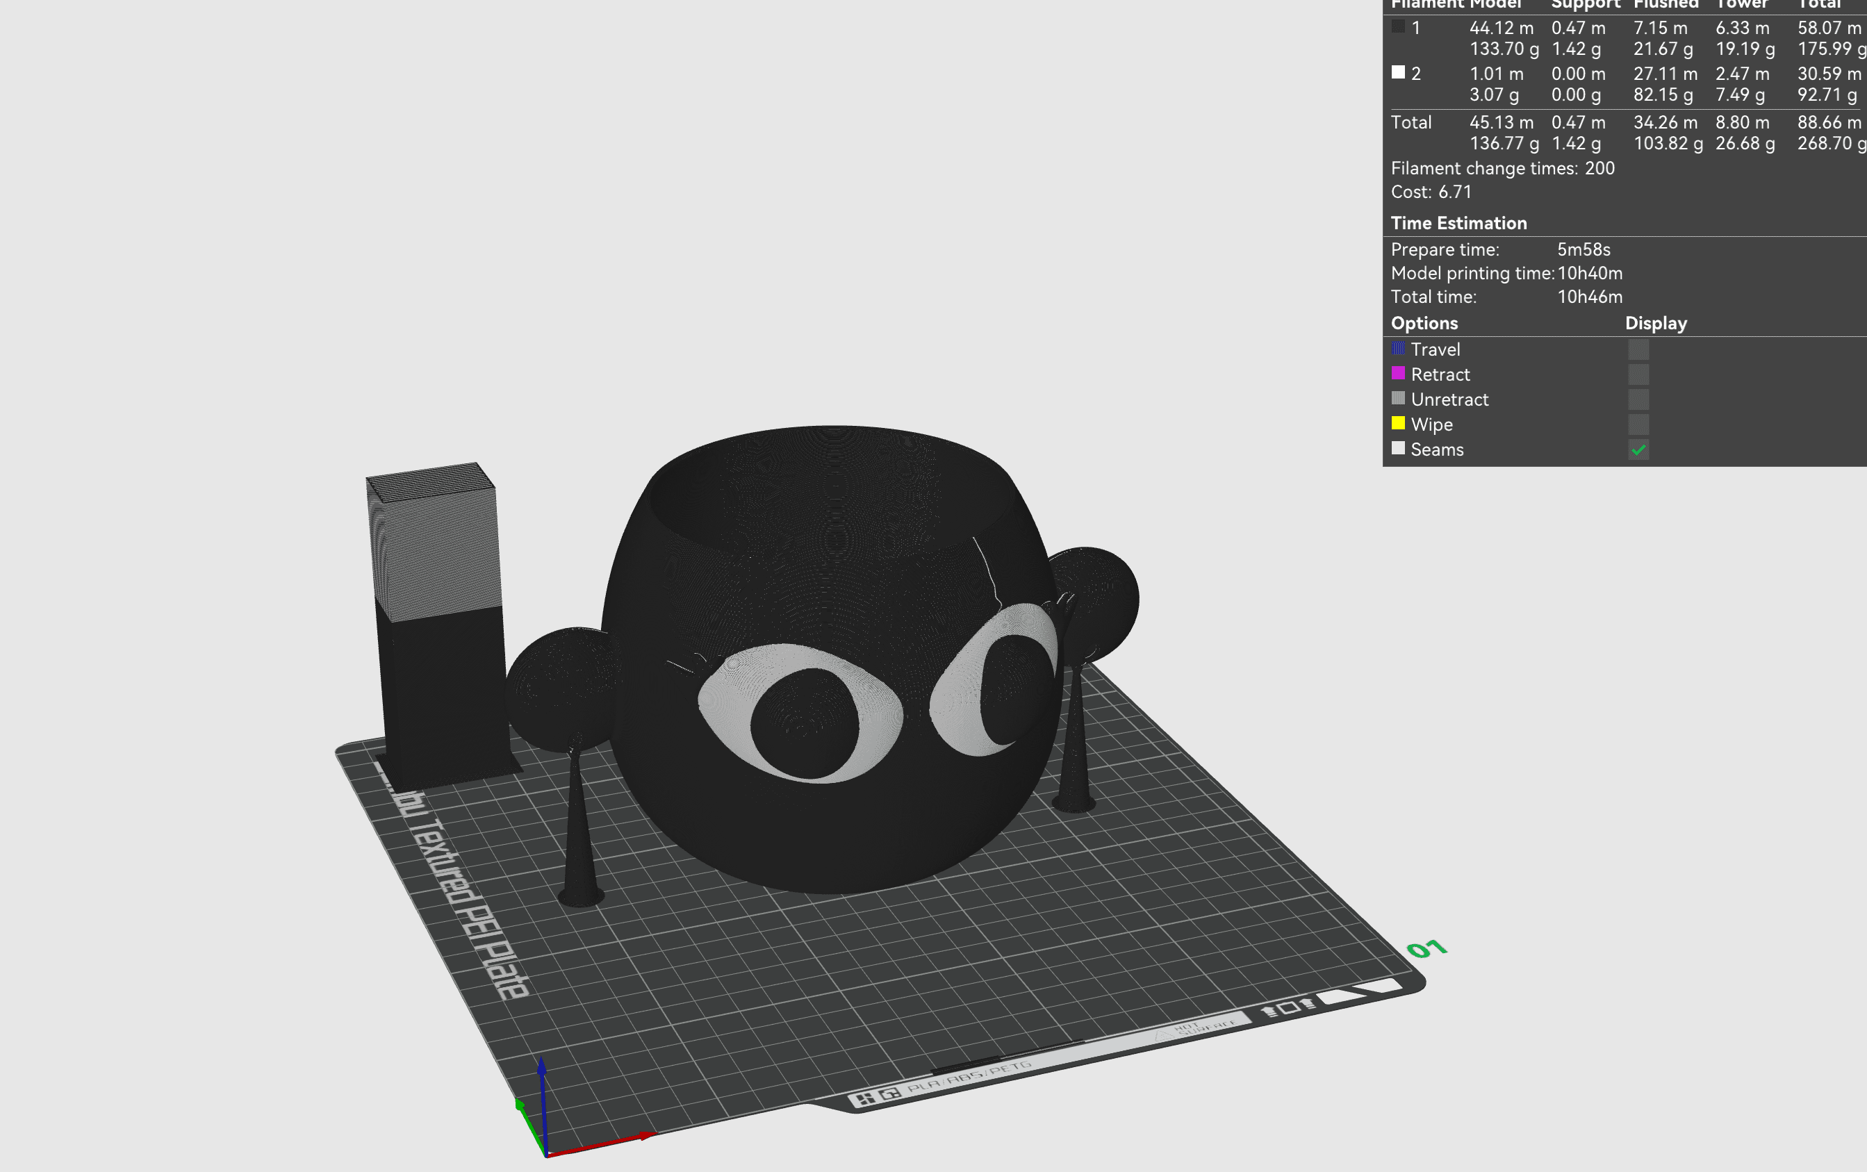Click the green plate number 01 label
Image resolution: width=1867 pixels, height=1172 pixels.
tap(1426, 949)
